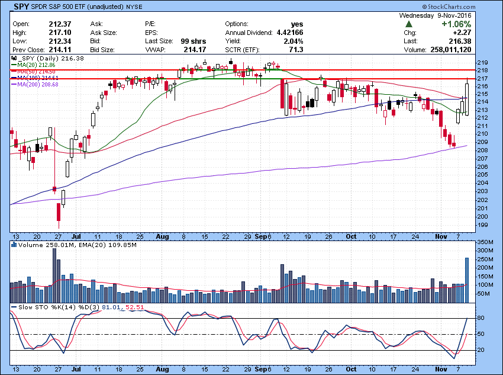Click the 'Bid Size:' label
Viewport: 503px width, 375px height.
tap(102, 50)
